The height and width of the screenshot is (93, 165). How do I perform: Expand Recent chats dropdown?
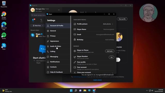click(36, 30)
